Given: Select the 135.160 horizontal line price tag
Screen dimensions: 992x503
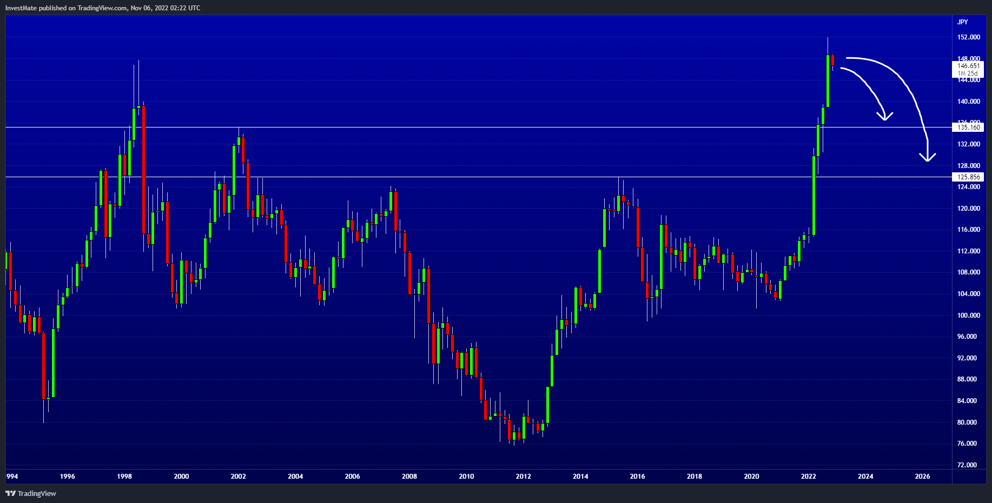Looking at the screenshot, I should tap(968, 128).
